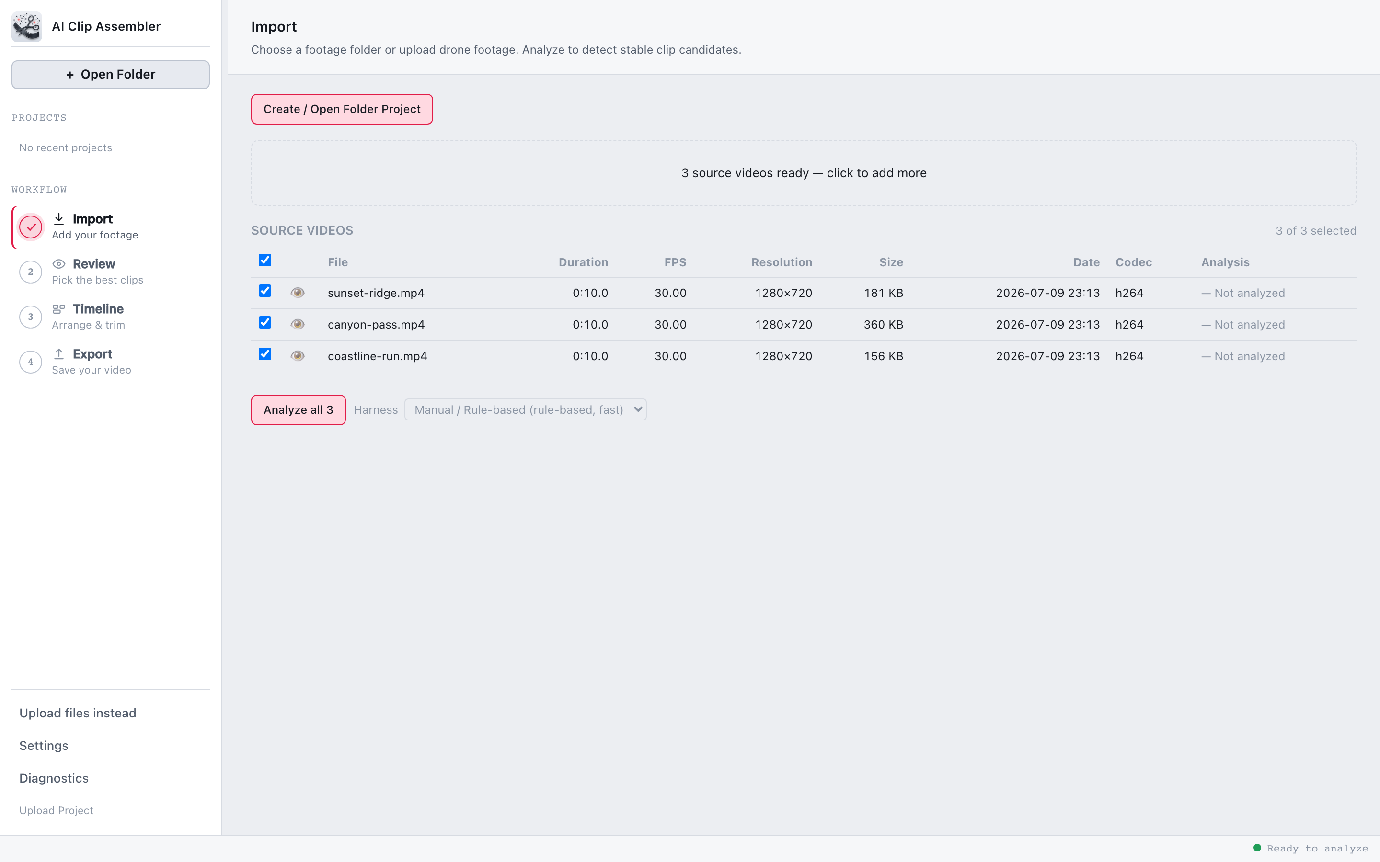Open Diagnostics in the sidebar
1380x862 pixels.
point(54,778)
